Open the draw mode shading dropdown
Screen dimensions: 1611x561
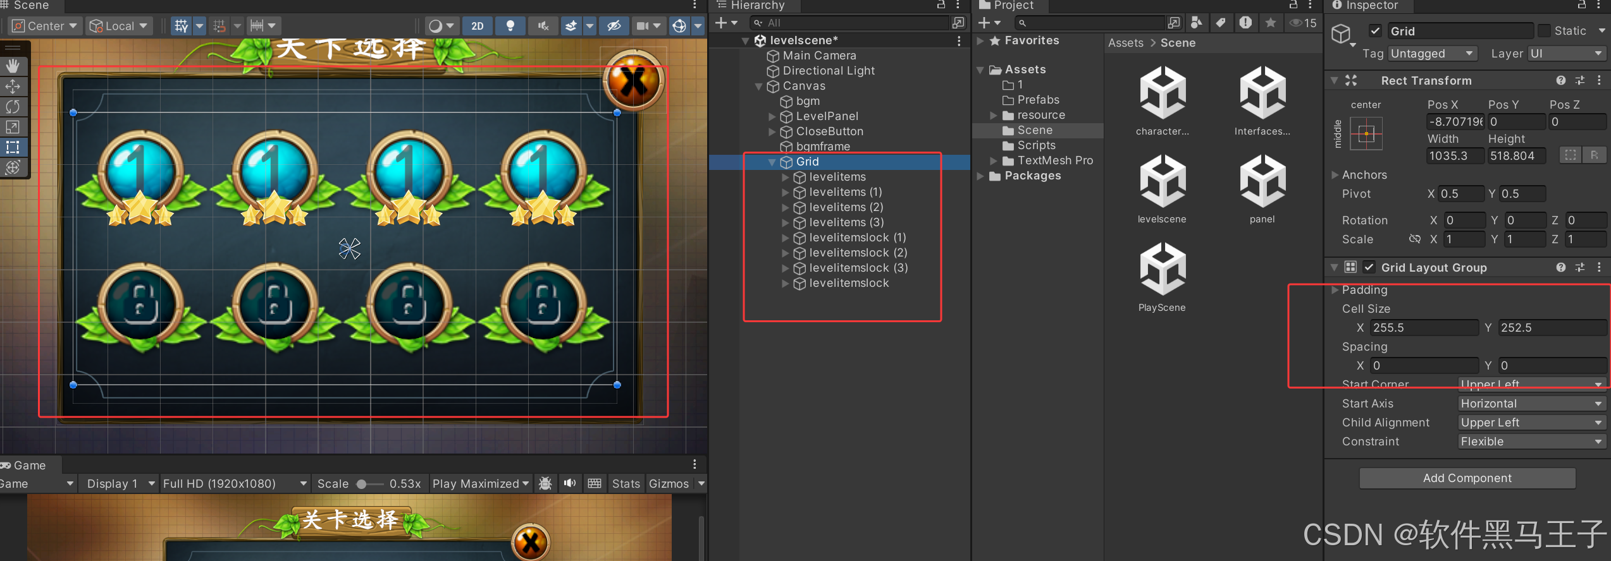(442, 26)
